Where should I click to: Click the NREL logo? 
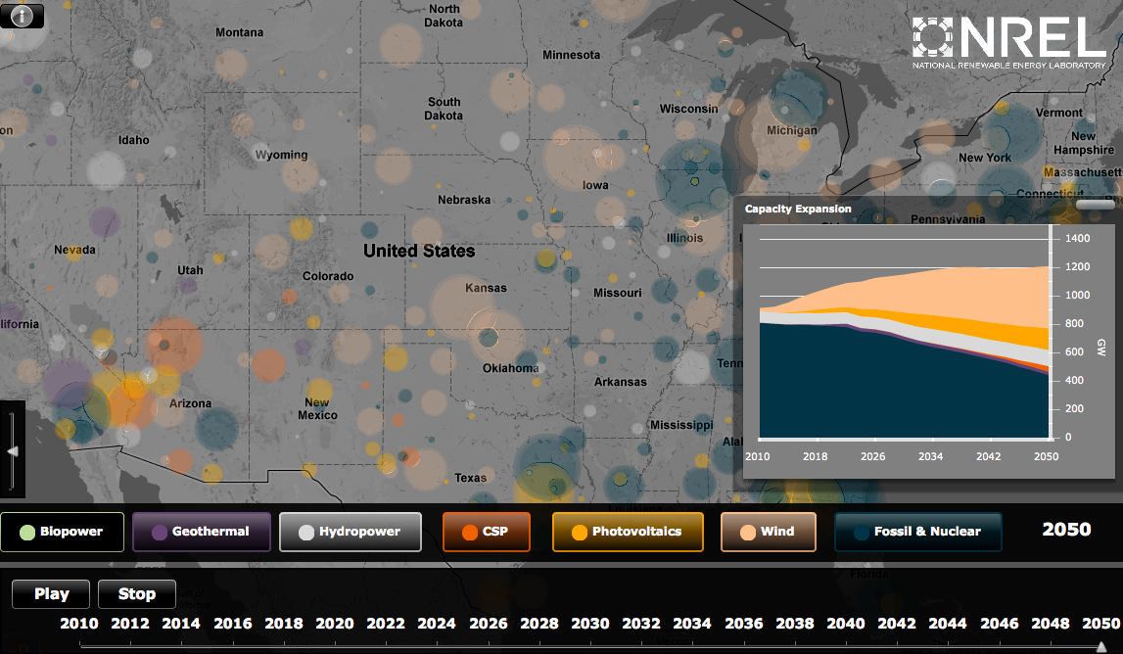tap(1009, 41)
